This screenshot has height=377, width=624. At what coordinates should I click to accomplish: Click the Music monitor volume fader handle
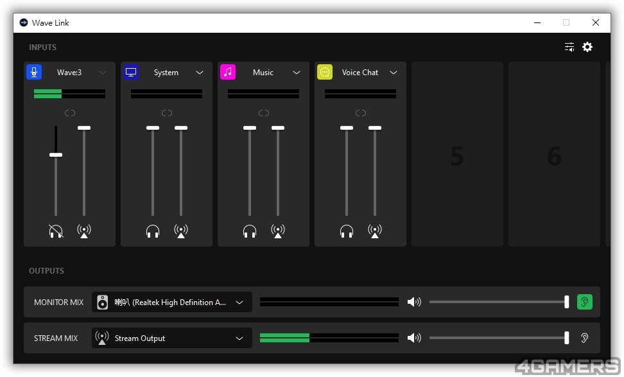coord(250,128)
